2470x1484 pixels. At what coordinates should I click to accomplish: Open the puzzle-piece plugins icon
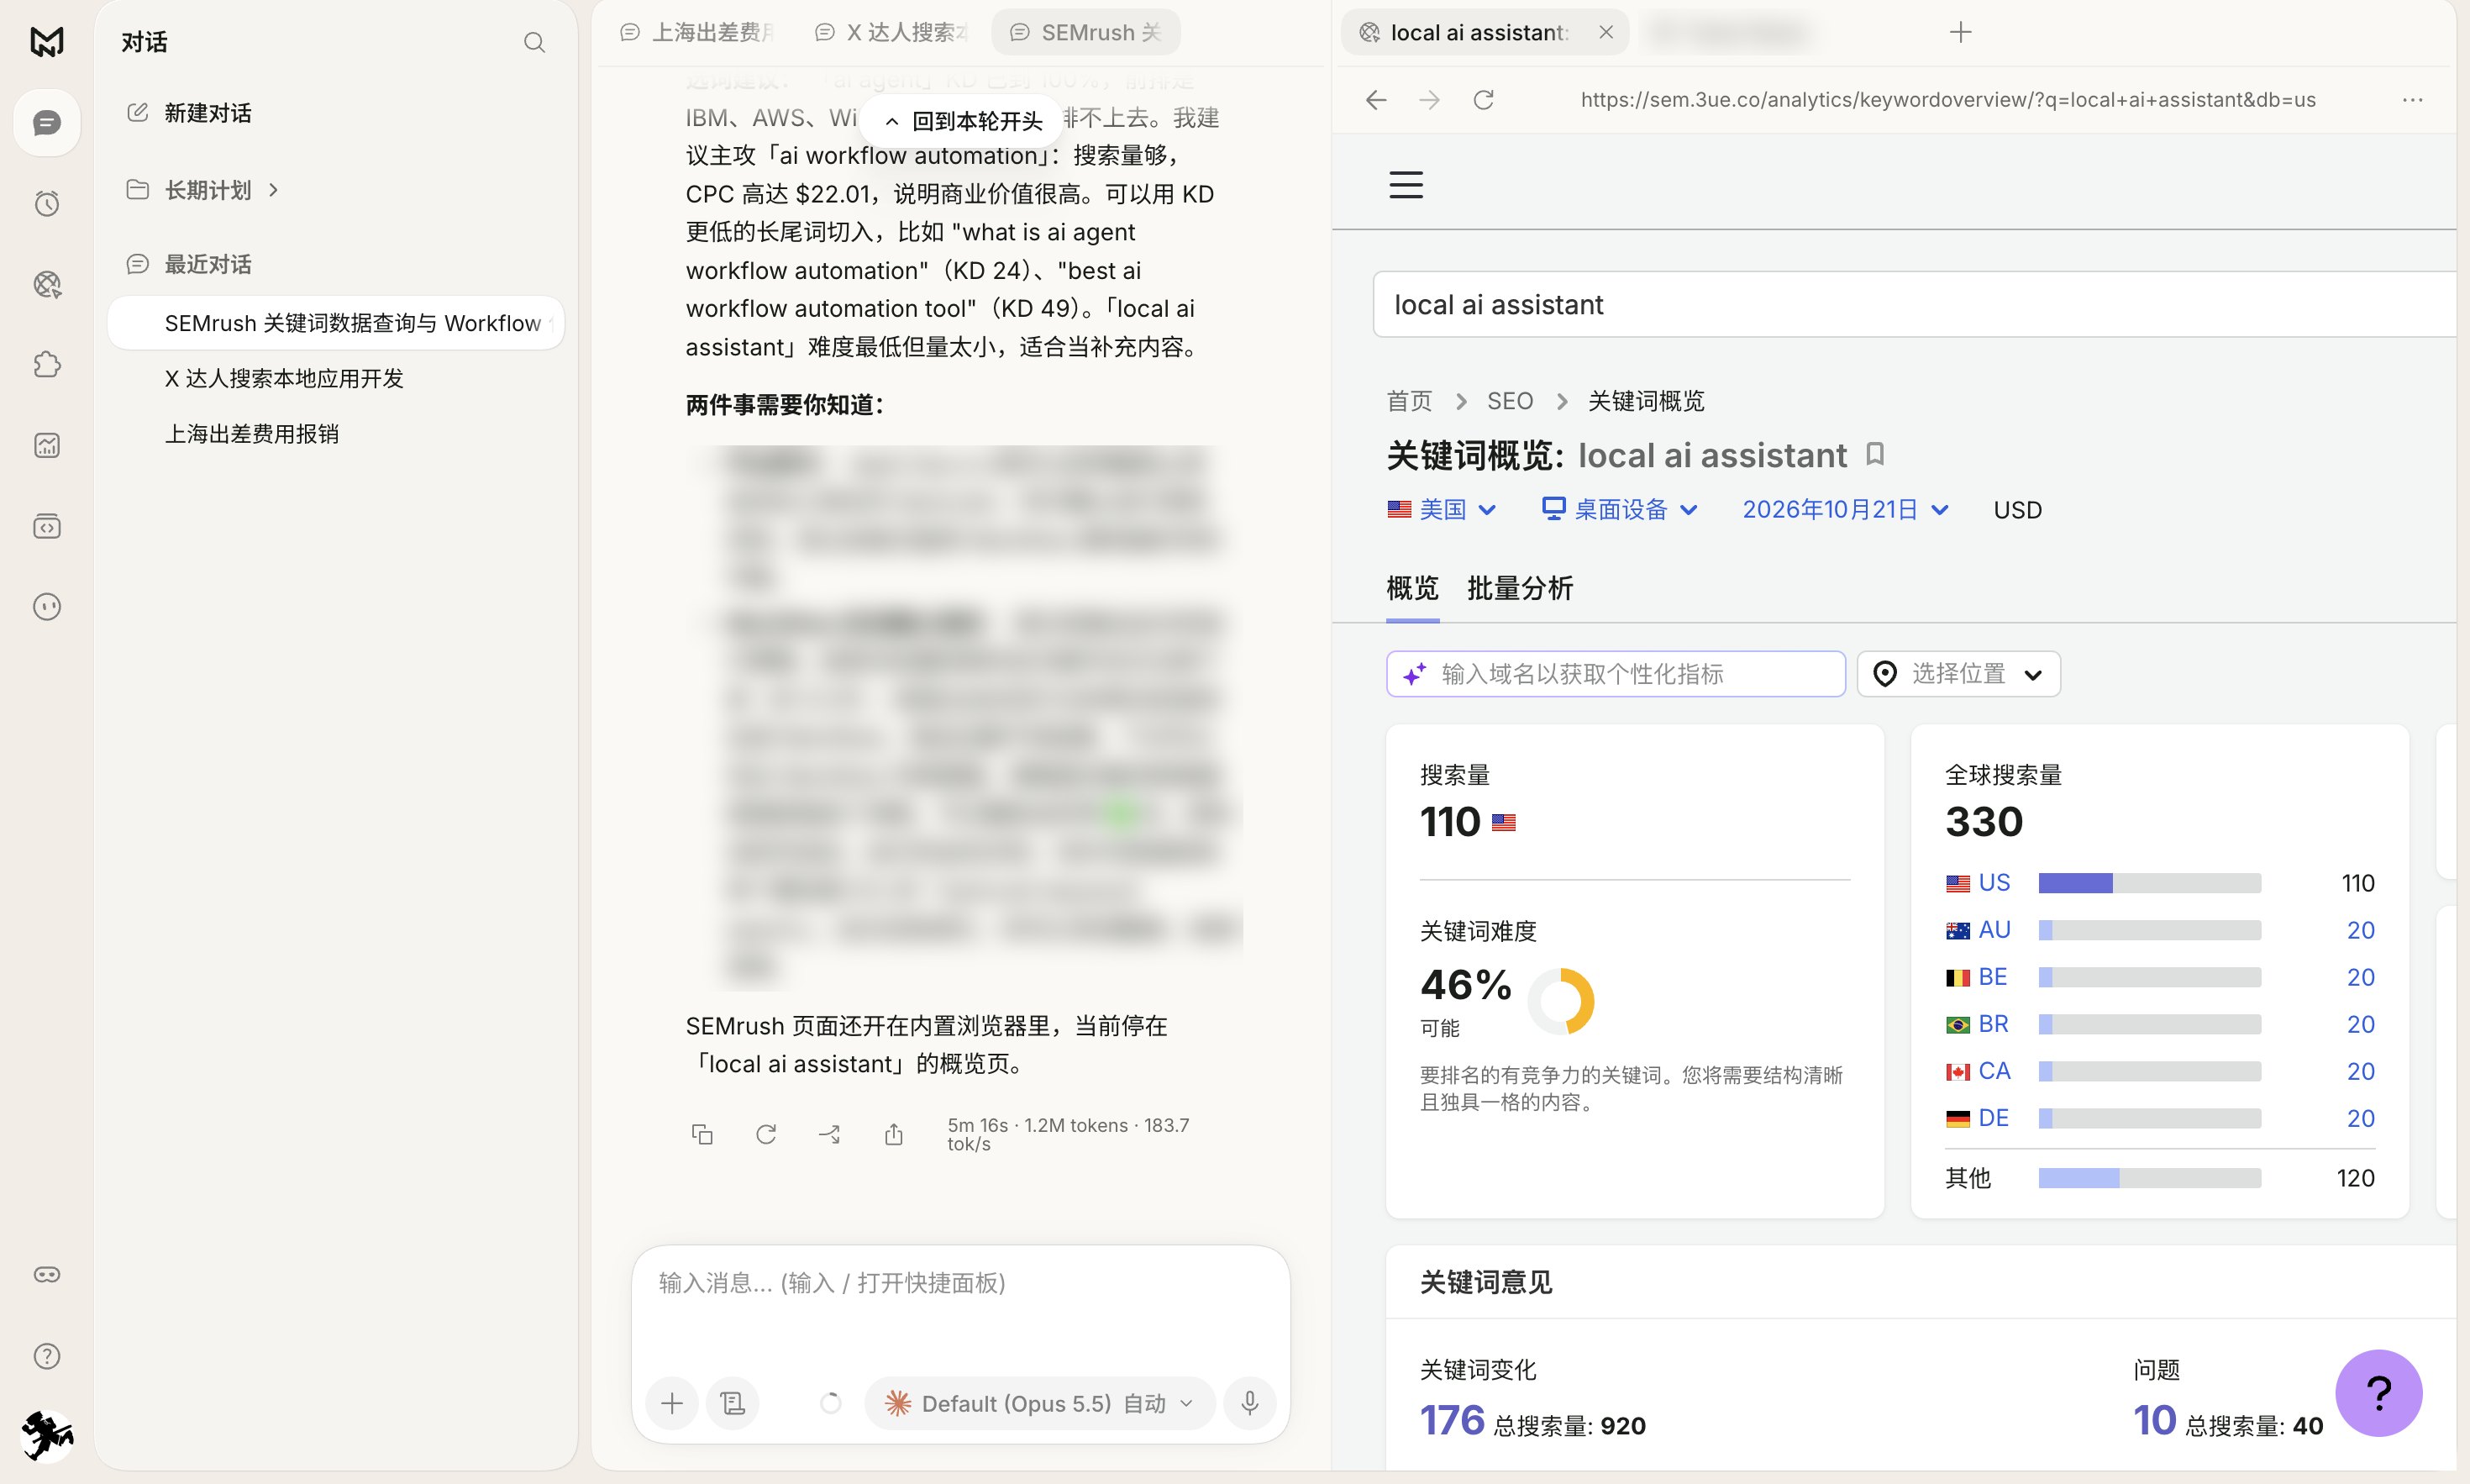47,365
